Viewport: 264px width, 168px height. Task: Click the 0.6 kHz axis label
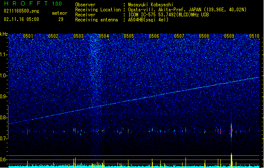pyautogui.click(x=4, y=160)
